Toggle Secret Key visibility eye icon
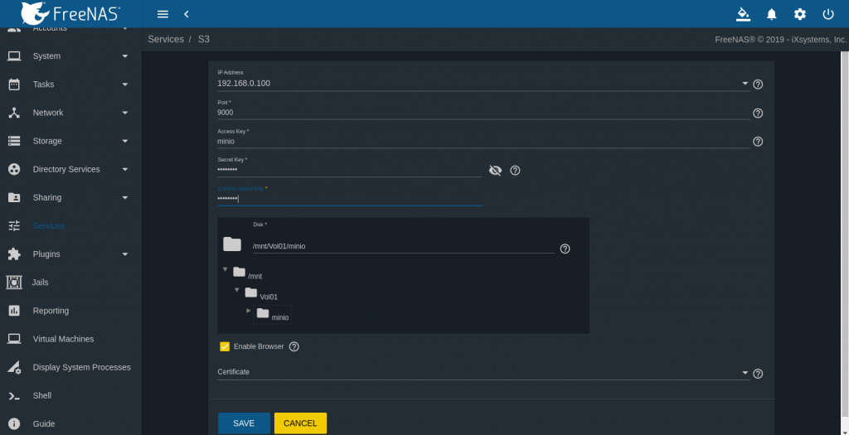 [495, 170]
